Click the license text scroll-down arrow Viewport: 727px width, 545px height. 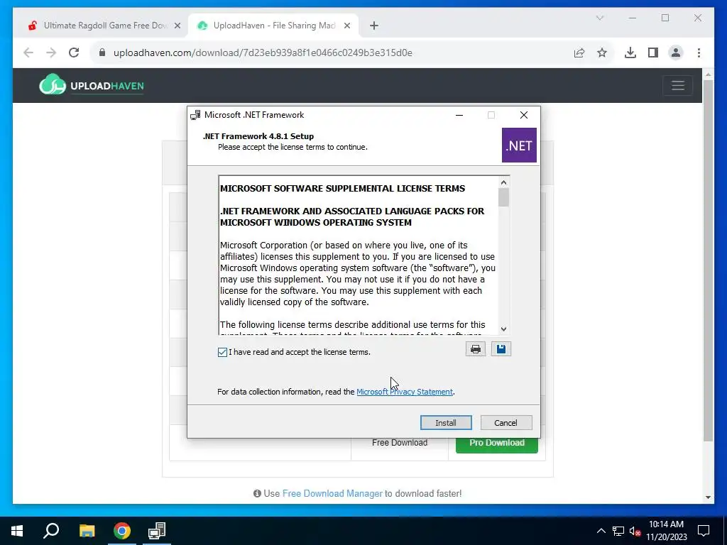tap(504, 329)
